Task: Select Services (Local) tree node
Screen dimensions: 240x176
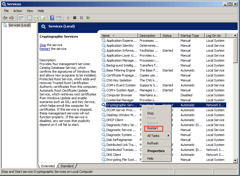Action: pyautogui.click(x=20, y=25)
